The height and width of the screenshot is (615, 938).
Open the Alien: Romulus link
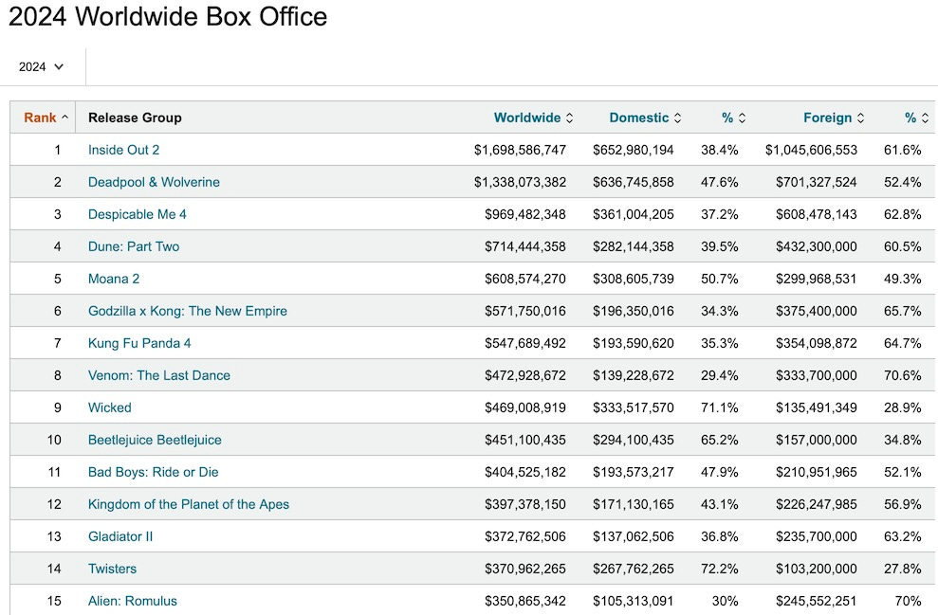(x=132, y=602)
